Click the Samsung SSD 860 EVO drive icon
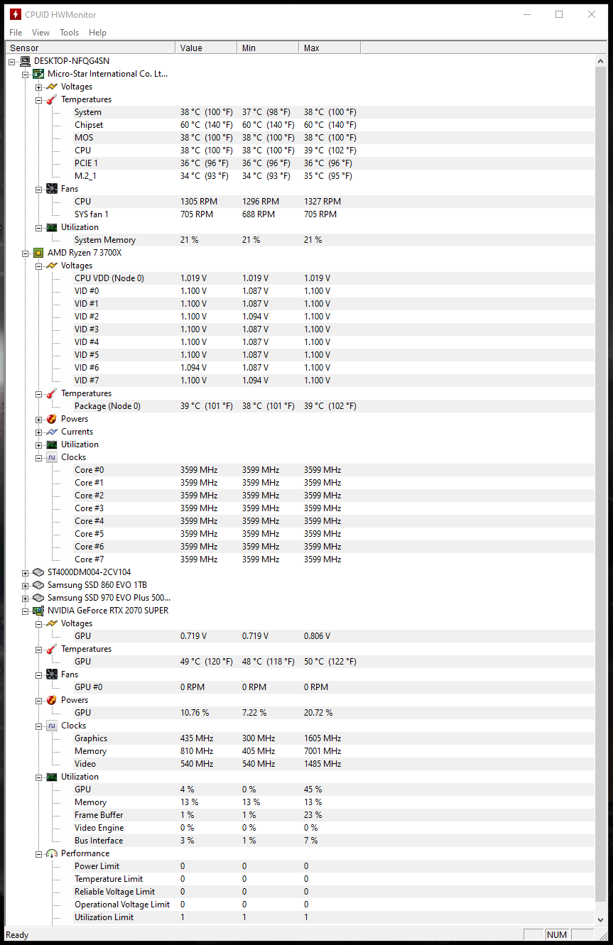Viewport: 613px width, 945px height. [39, 585]
